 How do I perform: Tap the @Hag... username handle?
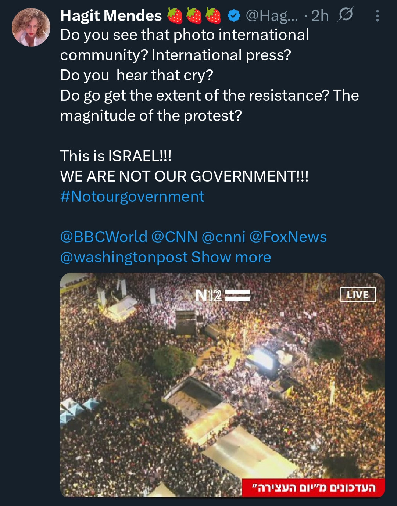click(x=272, y=16)
